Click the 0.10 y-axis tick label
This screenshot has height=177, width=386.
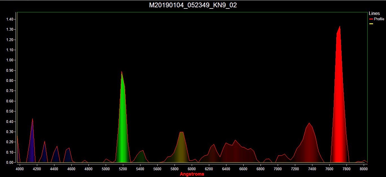pyautogui.click(x=10, y=152)
